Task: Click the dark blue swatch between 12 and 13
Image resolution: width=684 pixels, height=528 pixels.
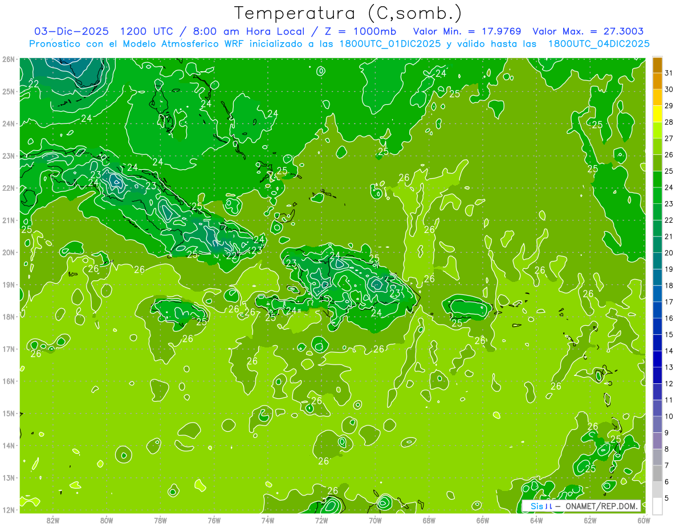Action: 657,375
